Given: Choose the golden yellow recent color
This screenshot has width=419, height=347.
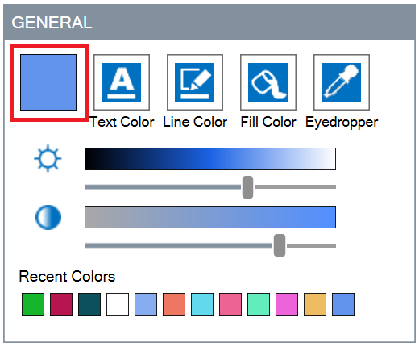Looking at the screenshot, I should (x=315, y=304).
